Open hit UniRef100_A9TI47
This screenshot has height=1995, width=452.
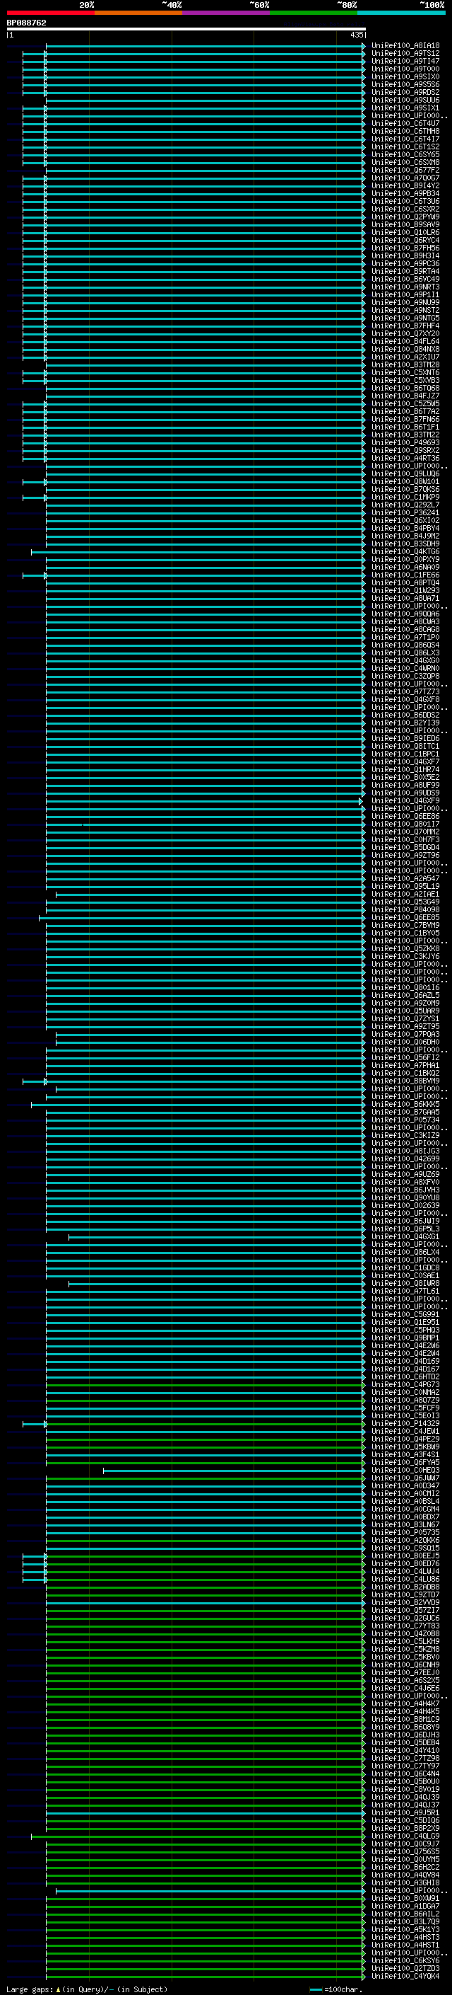click(x=405, y=61)
